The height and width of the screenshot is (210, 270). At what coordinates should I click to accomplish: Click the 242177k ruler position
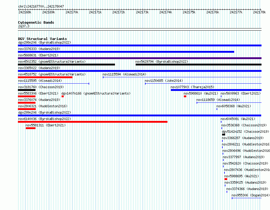point(236,12)
